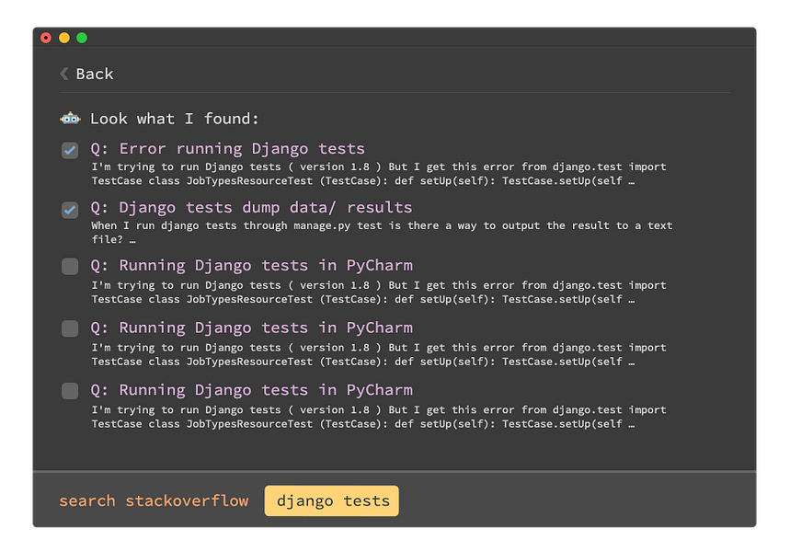Viewport: 790px width, 552px height.
Task: Open the last 'Running Django tests in PyCharm' title
Action: [x=251, y=390]
